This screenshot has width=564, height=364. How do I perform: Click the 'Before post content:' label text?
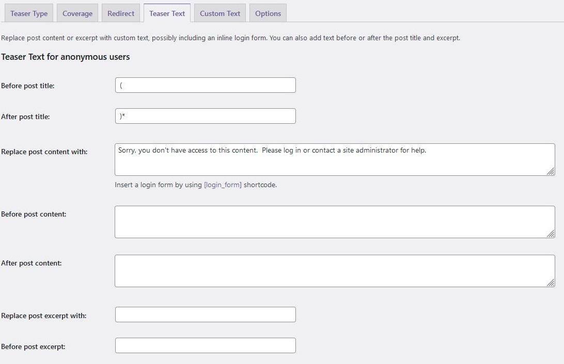34,213
